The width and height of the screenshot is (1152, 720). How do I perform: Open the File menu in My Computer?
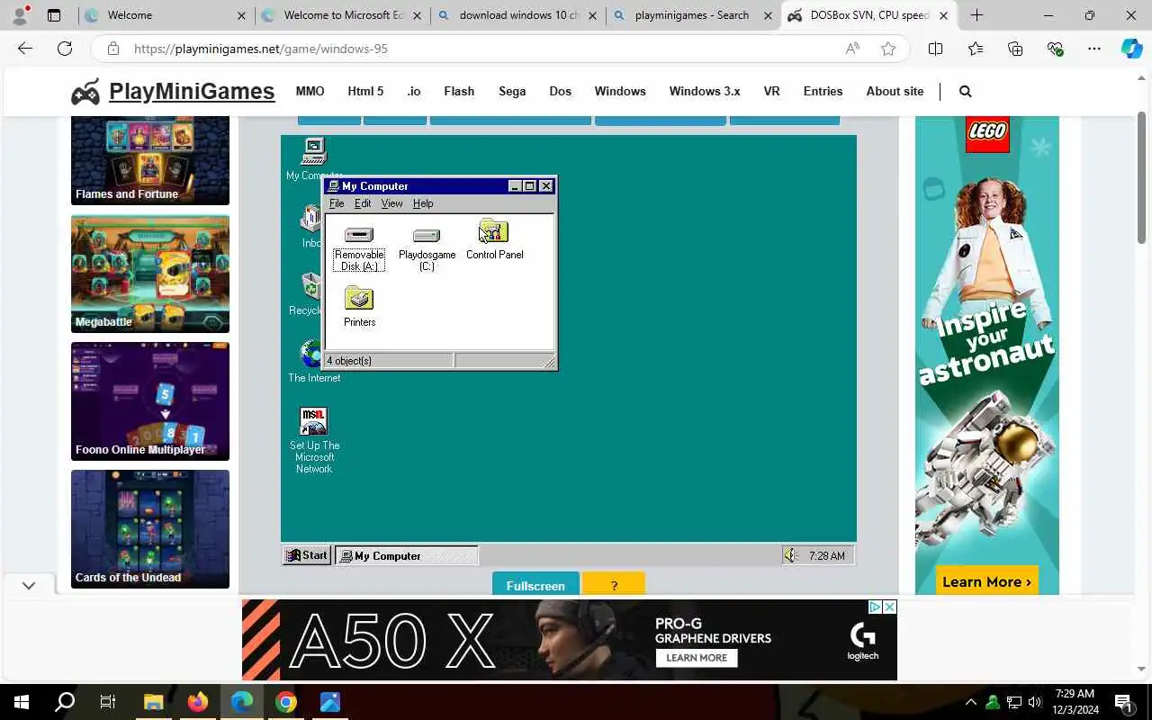337,203
